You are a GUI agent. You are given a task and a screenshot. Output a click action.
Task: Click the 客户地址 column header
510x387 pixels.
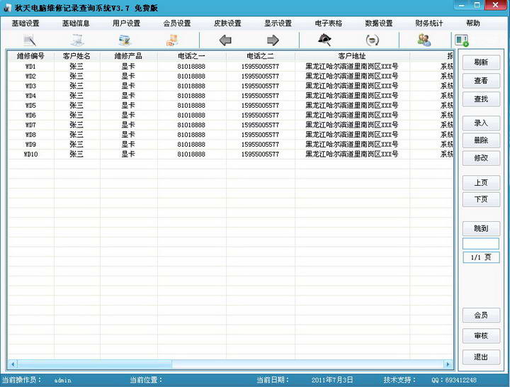coord(352,56)
